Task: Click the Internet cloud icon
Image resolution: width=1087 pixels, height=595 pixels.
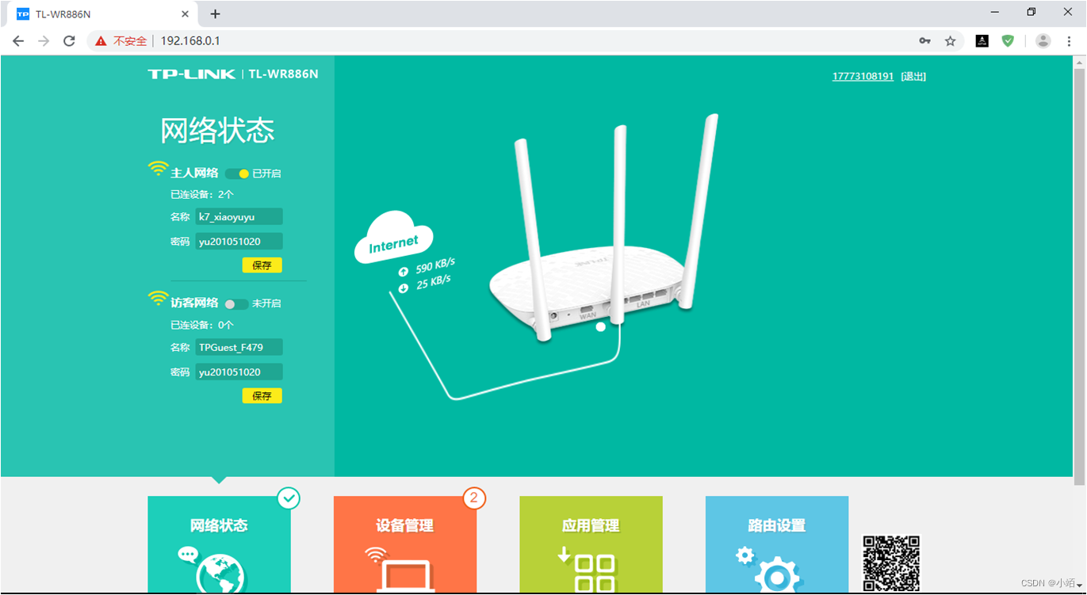Action: tap(392, 236)
